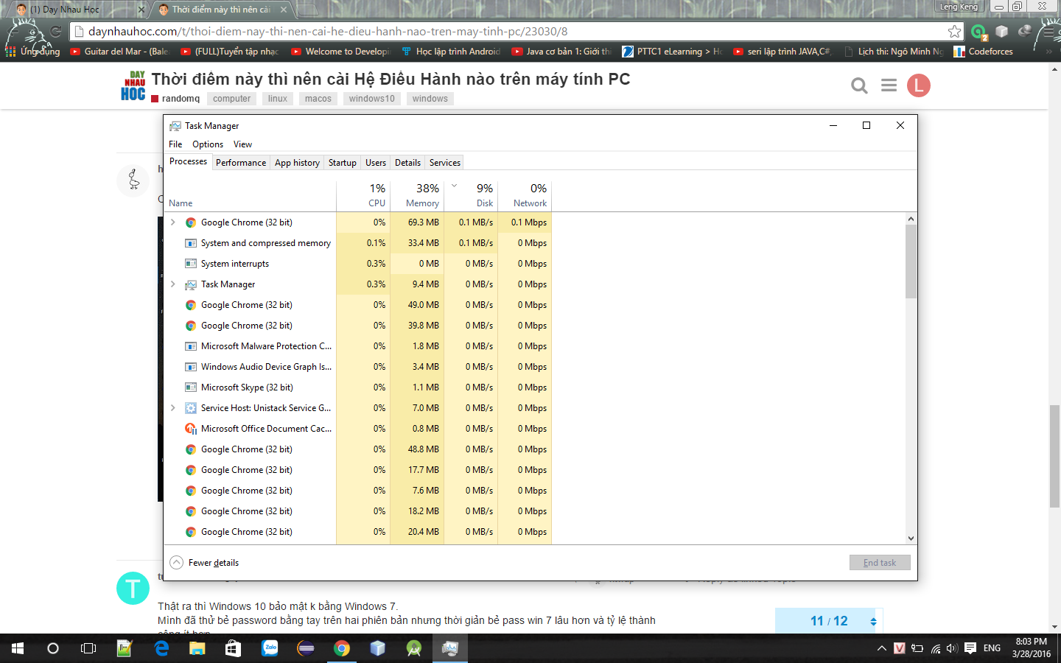Open Android Studio from the taskbar
The image size is (1061, 663).
[x=414, y=648]
